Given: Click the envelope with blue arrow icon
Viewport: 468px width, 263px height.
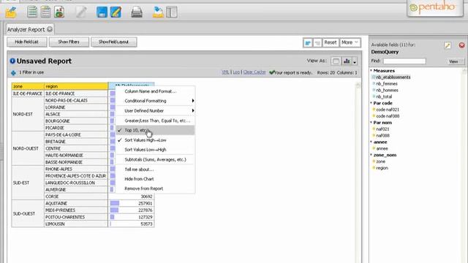Looking at the screenshot, I should point(158,12).
